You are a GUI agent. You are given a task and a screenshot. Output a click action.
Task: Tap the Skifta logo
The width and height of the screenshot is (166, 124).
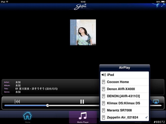(80, 7)
